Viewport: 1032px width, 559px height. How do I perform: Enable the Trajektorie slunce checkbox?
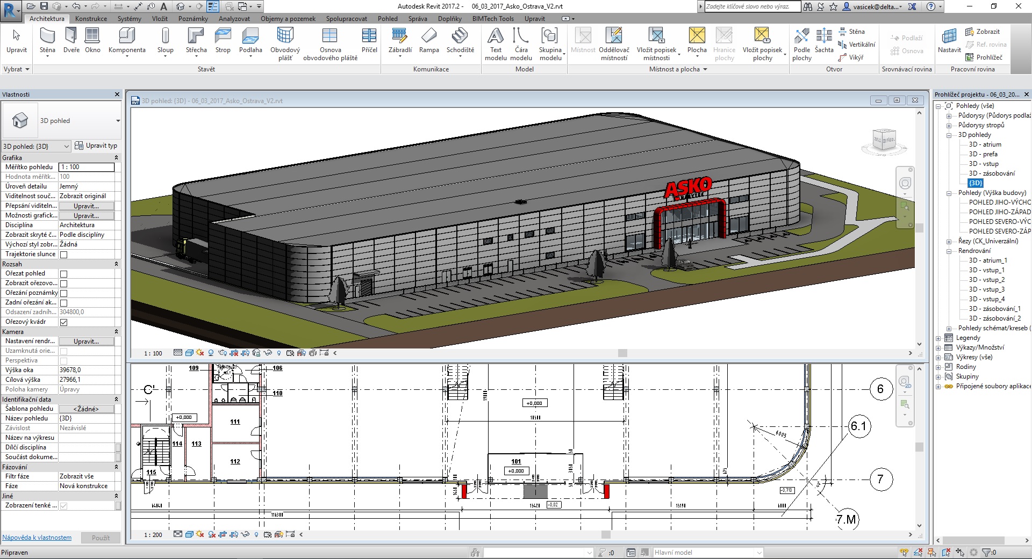click(x=63, y=255)
